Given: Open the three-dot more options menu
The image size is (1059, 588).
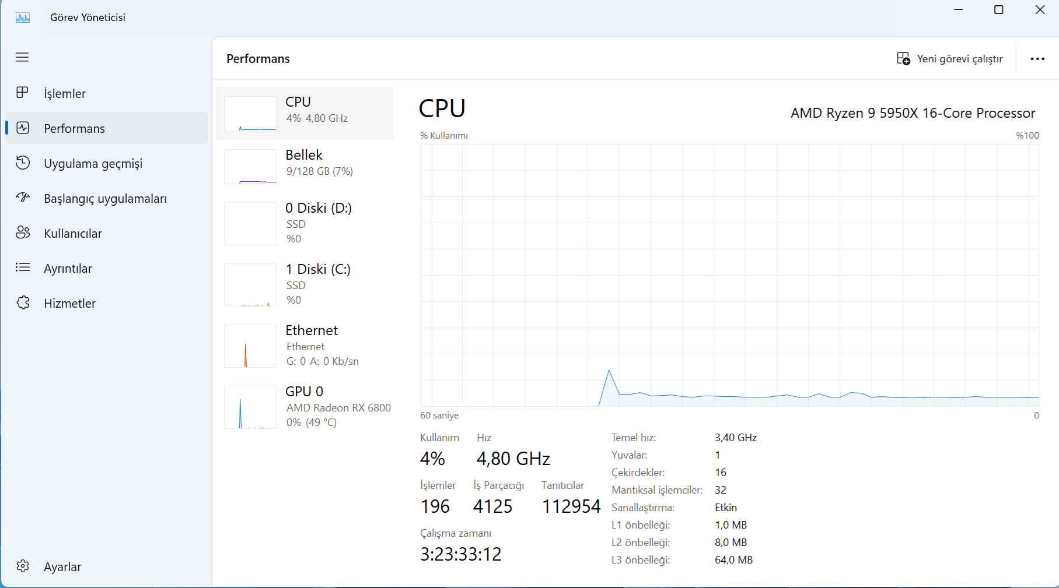Looking at the screenshot, I should click(x=1037, y=59).
